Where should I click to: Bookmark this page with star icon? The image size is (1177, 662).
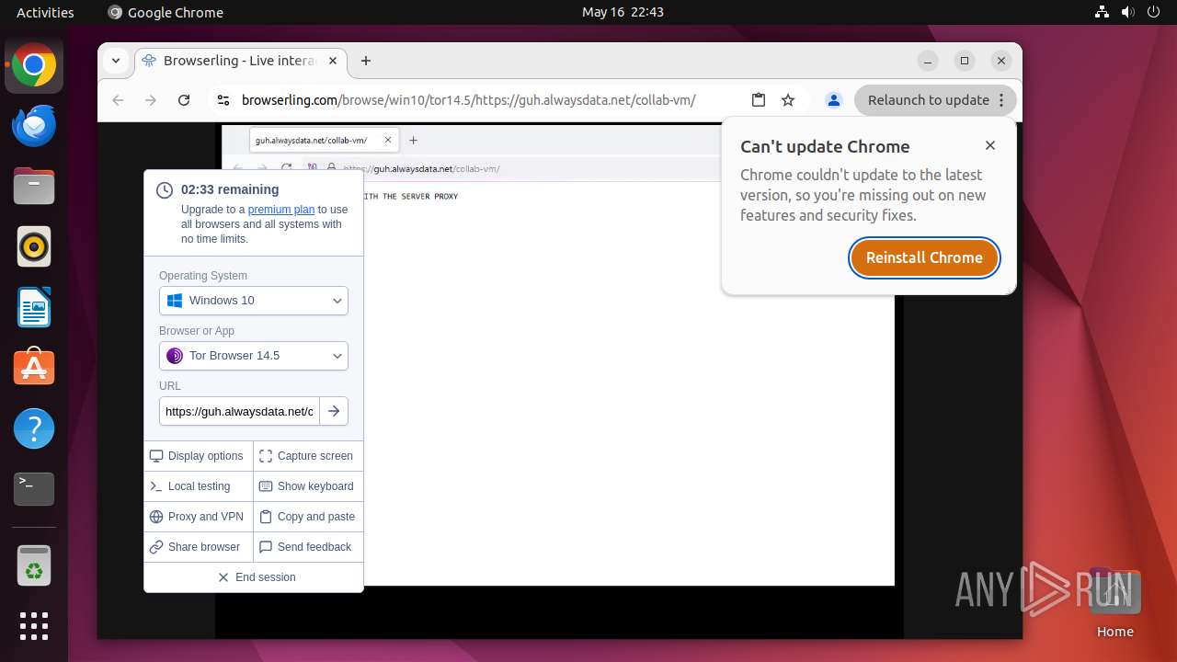click(x=788, y=100)
